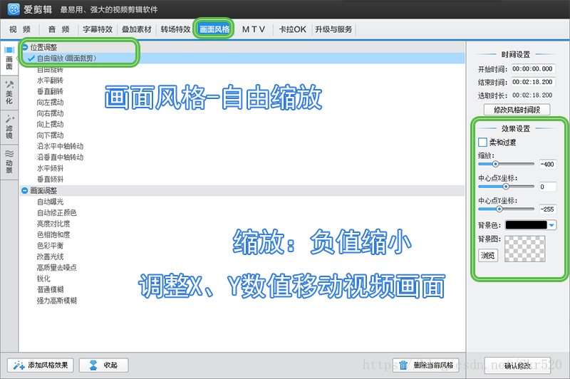The width and height of the screenshot is (570, 379).
Task: Click the black 背景色 color swatch
Action: tap(526, 225)
